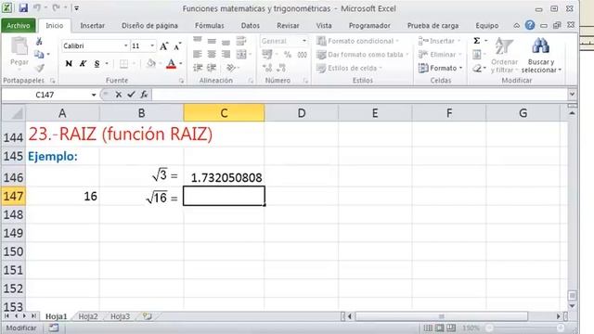Switch to sheet Hoja2
This screenshot has width=594, height=334.
pos(88,316)
